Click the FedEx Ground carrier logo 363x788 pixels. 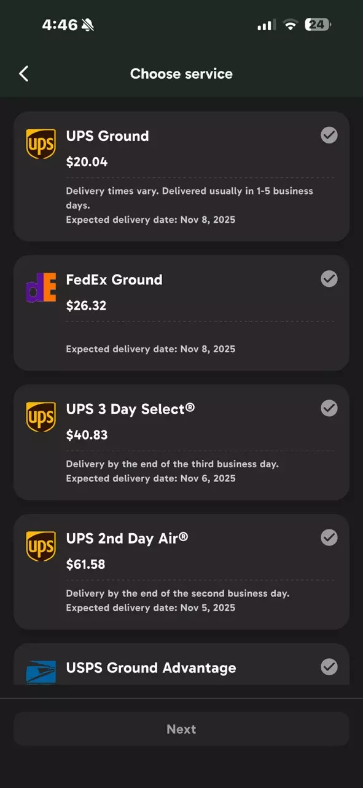click(x=41, y=287)
